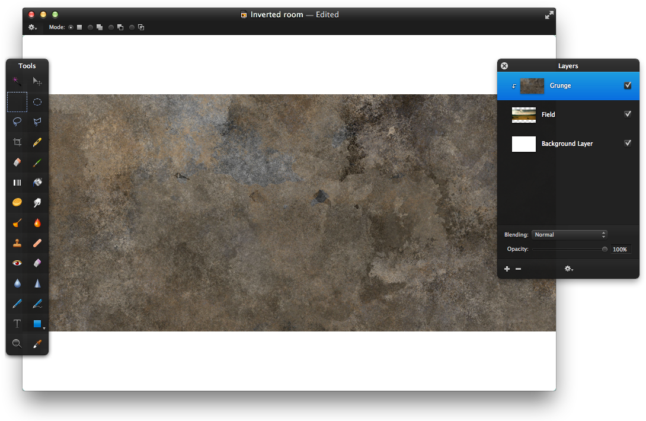Image resolution: width=646 pixels, height=421 pixels.
Task: Choose the Type tool
Action: pos(17,324)
